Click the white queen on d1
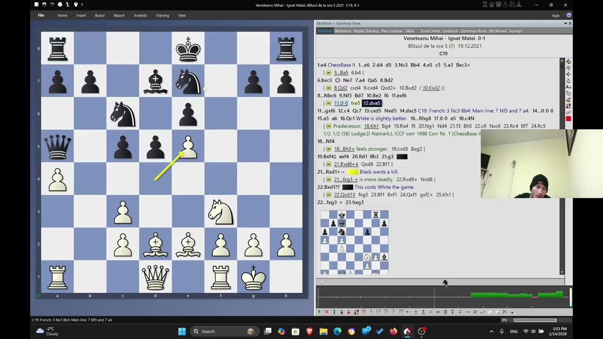Image resolution: width=603 pixels, height=339 pixels. (x=155, y=276)
